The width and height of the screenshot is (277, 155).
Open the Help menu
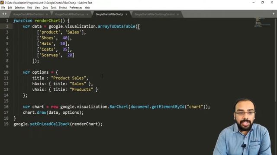[87, 8]
